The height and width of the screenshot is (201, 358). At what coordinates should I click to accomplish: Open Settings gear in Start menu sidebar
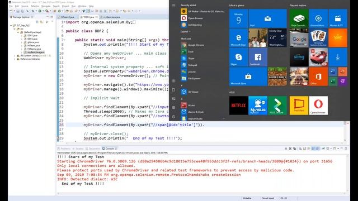173,107
